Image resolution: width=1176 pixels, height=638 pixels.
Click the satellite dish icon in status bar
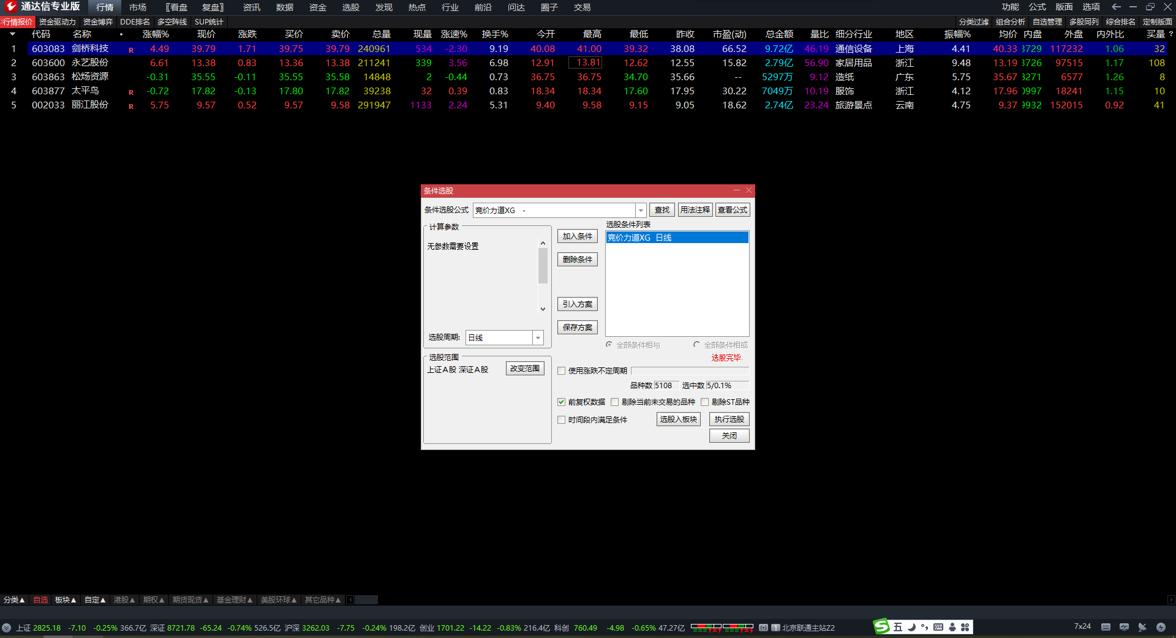click(x=1142, y=627)
